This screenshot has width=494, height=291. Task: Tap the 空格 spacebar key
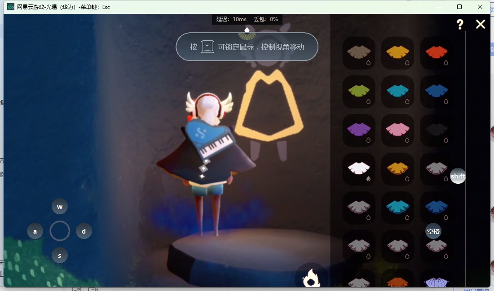(x=433, y=231)
